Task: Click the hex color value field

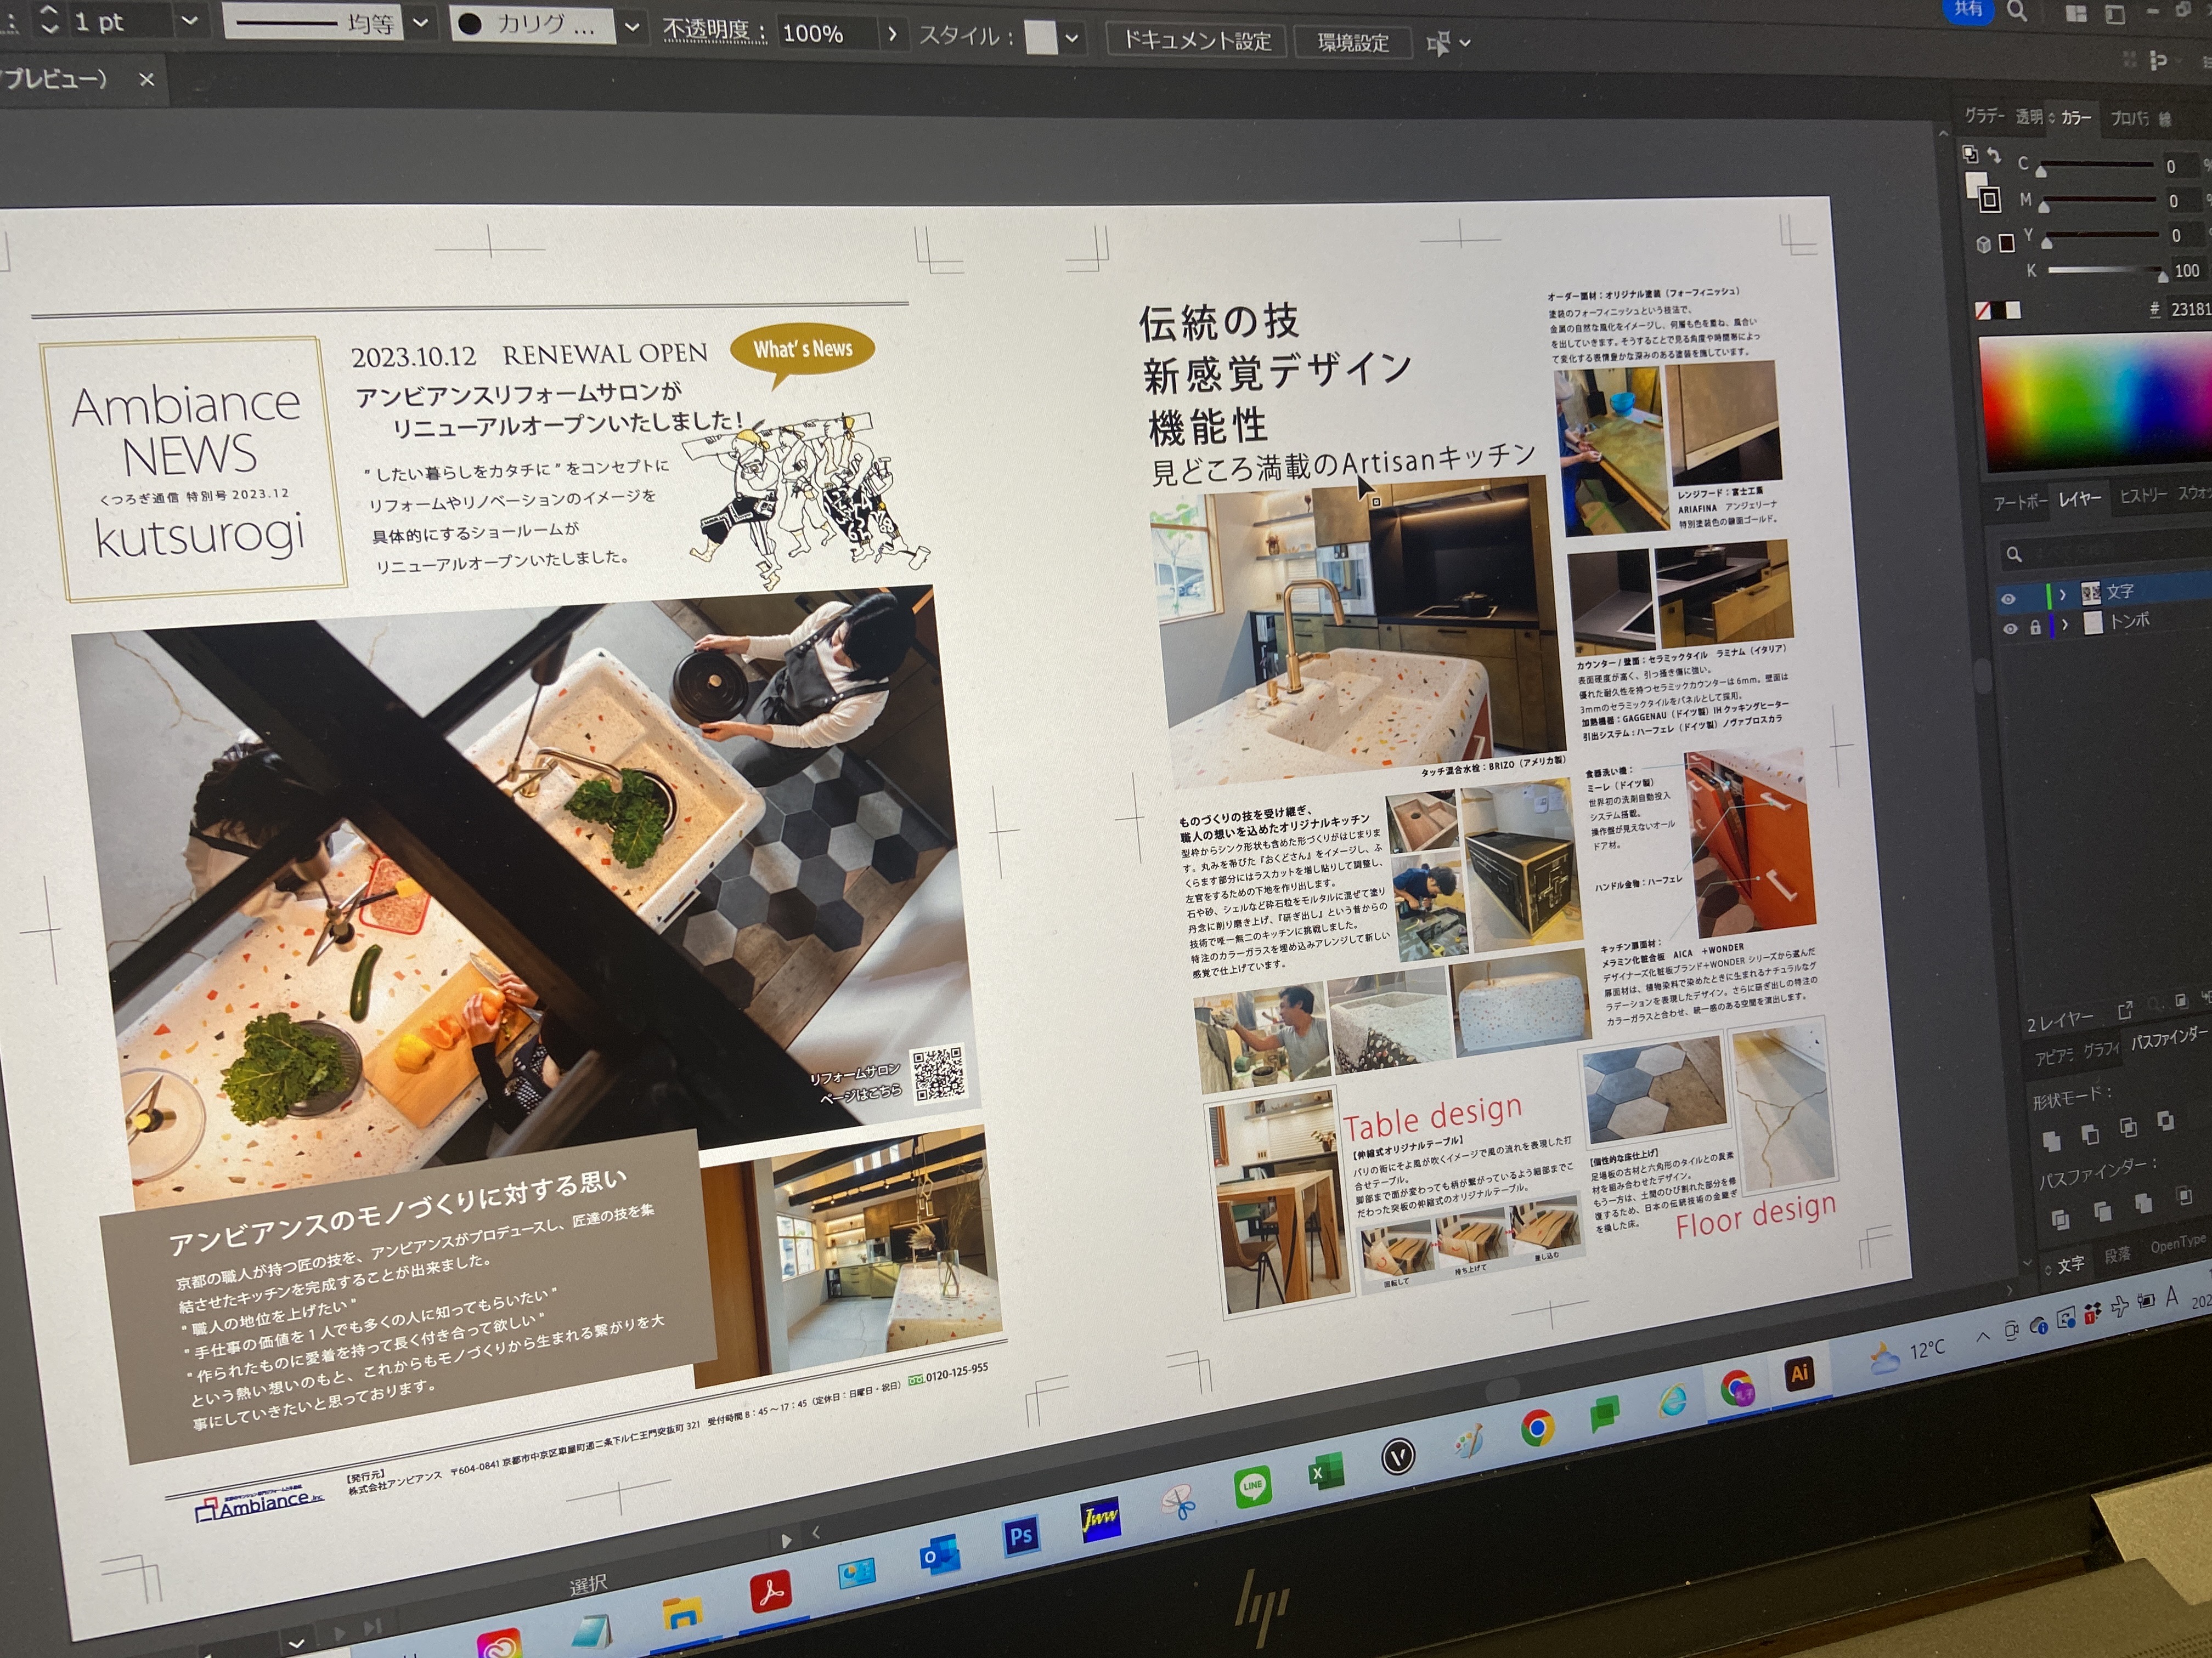Action: (x=2190, y=309)
